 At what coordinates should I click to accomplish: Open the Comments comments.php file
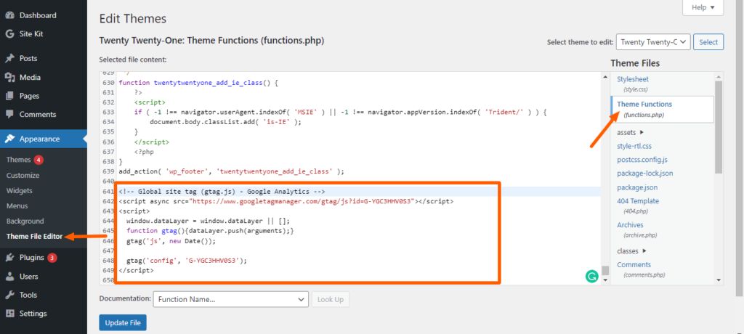[634, 265]
